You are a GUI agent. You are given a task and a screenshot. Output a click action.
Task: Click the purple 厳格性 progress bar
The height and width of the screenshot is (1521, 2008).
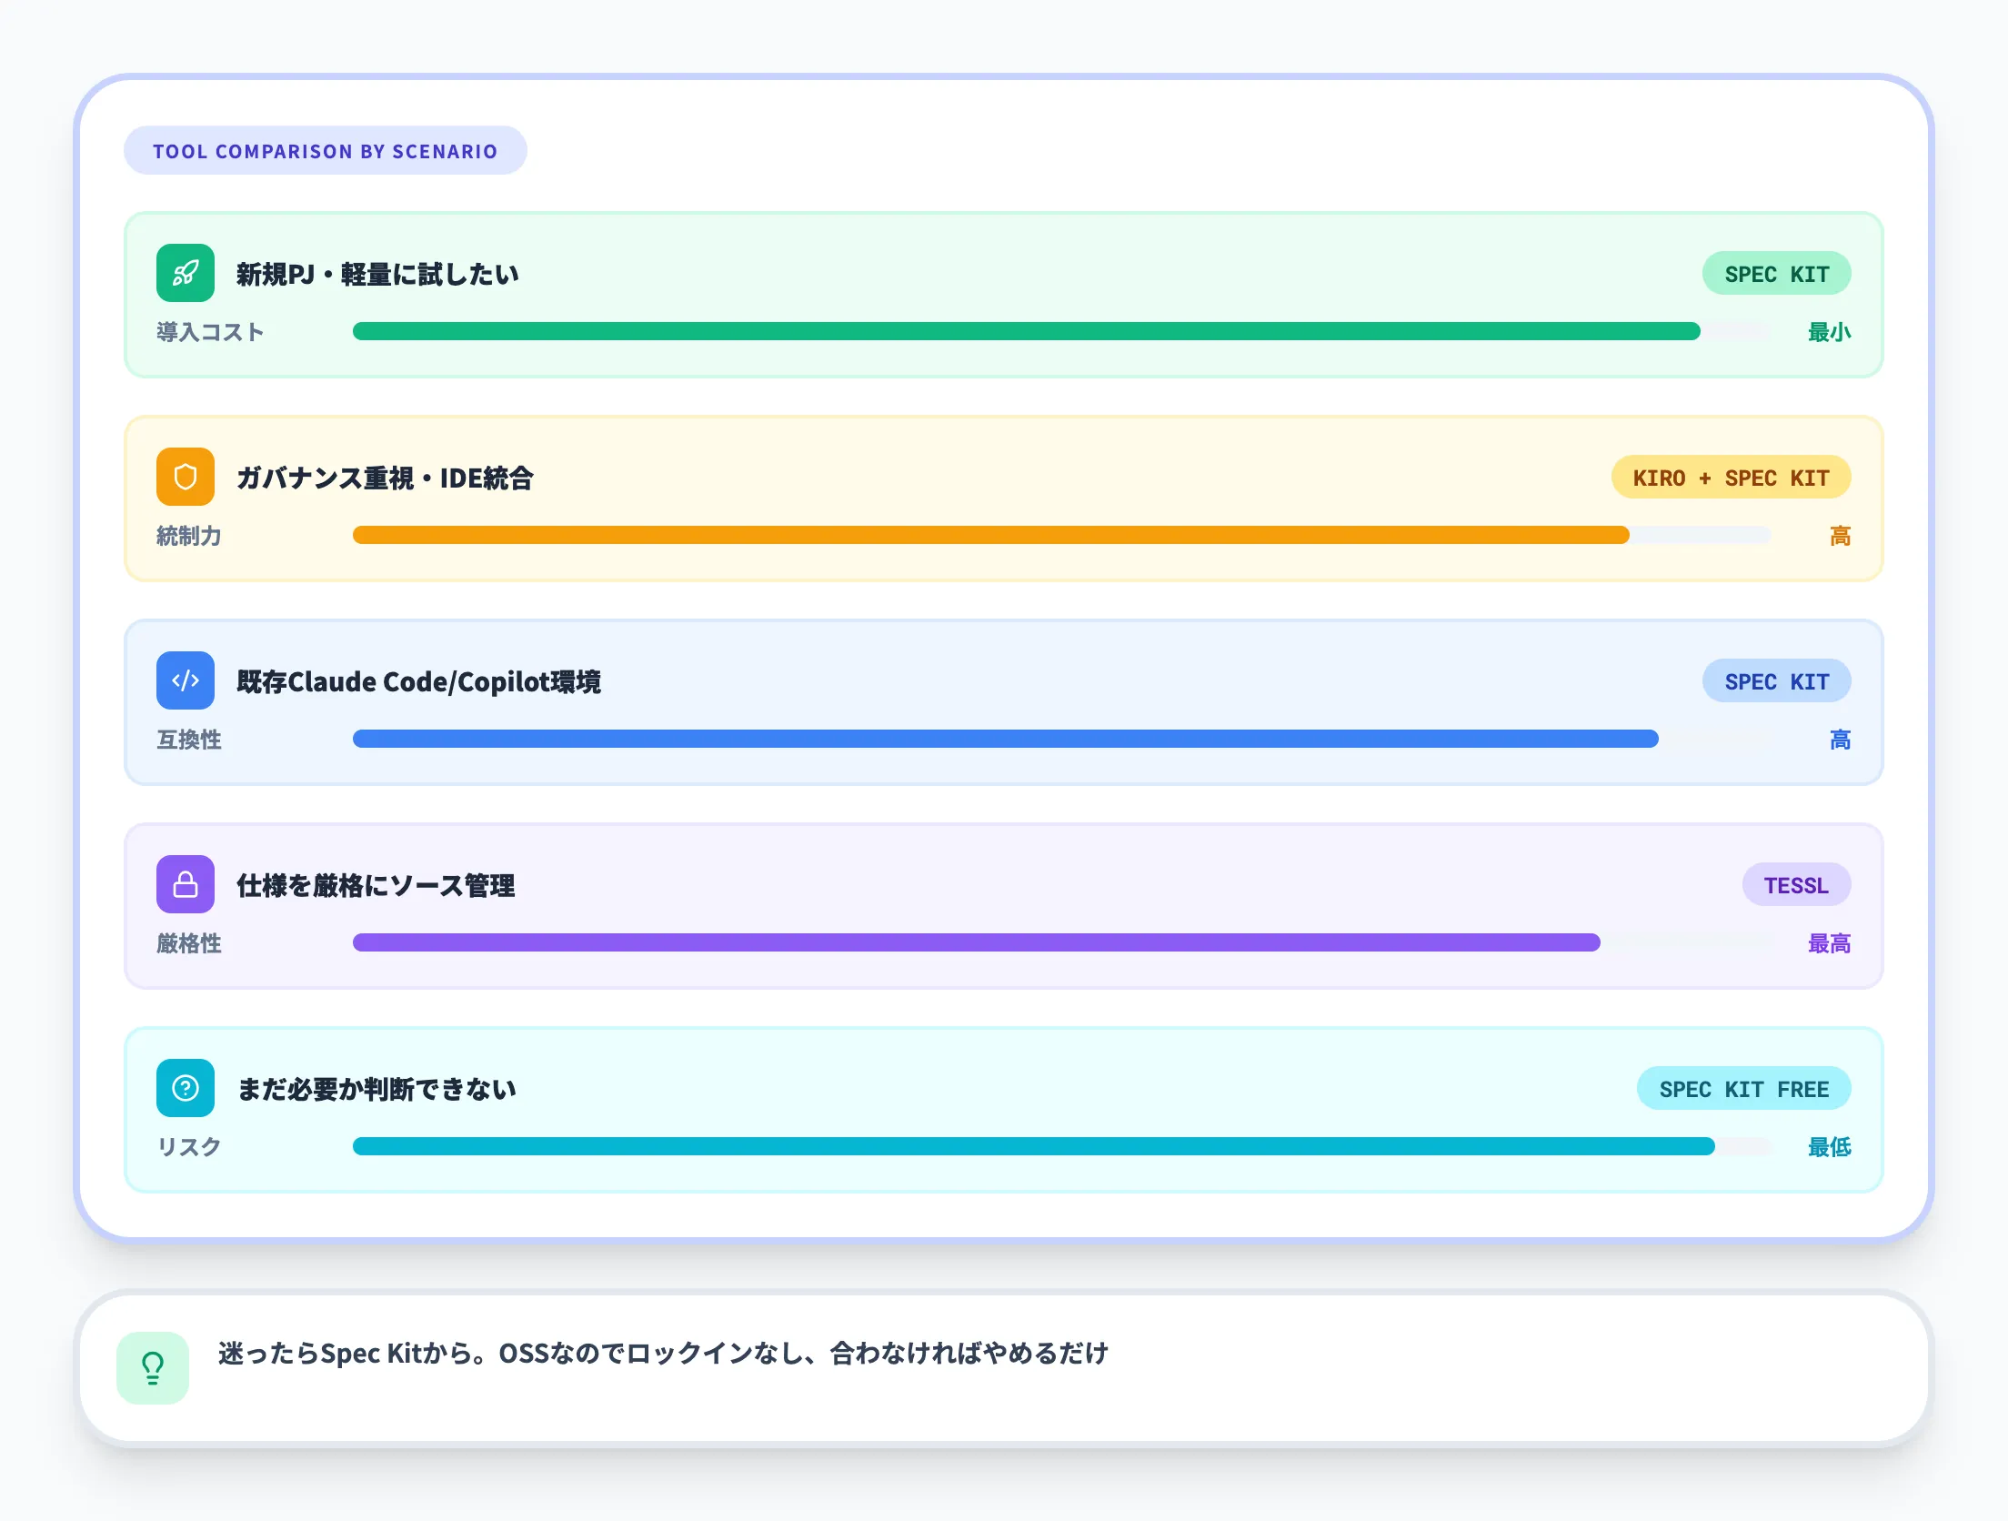click(x=976, y=942)
